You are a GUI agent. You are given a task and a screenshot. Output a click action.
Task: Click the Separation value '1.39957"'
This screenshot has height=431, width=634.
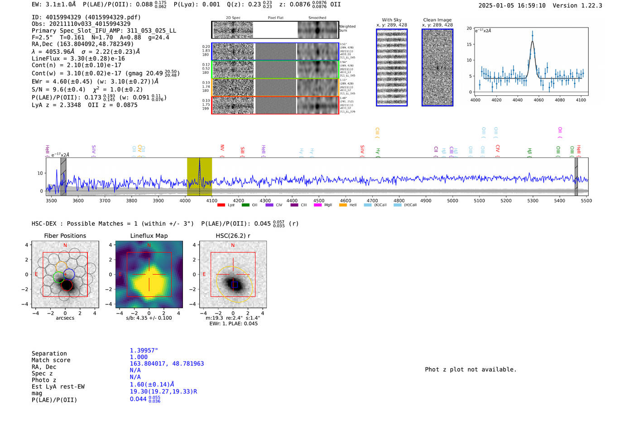tap(144, 350)
